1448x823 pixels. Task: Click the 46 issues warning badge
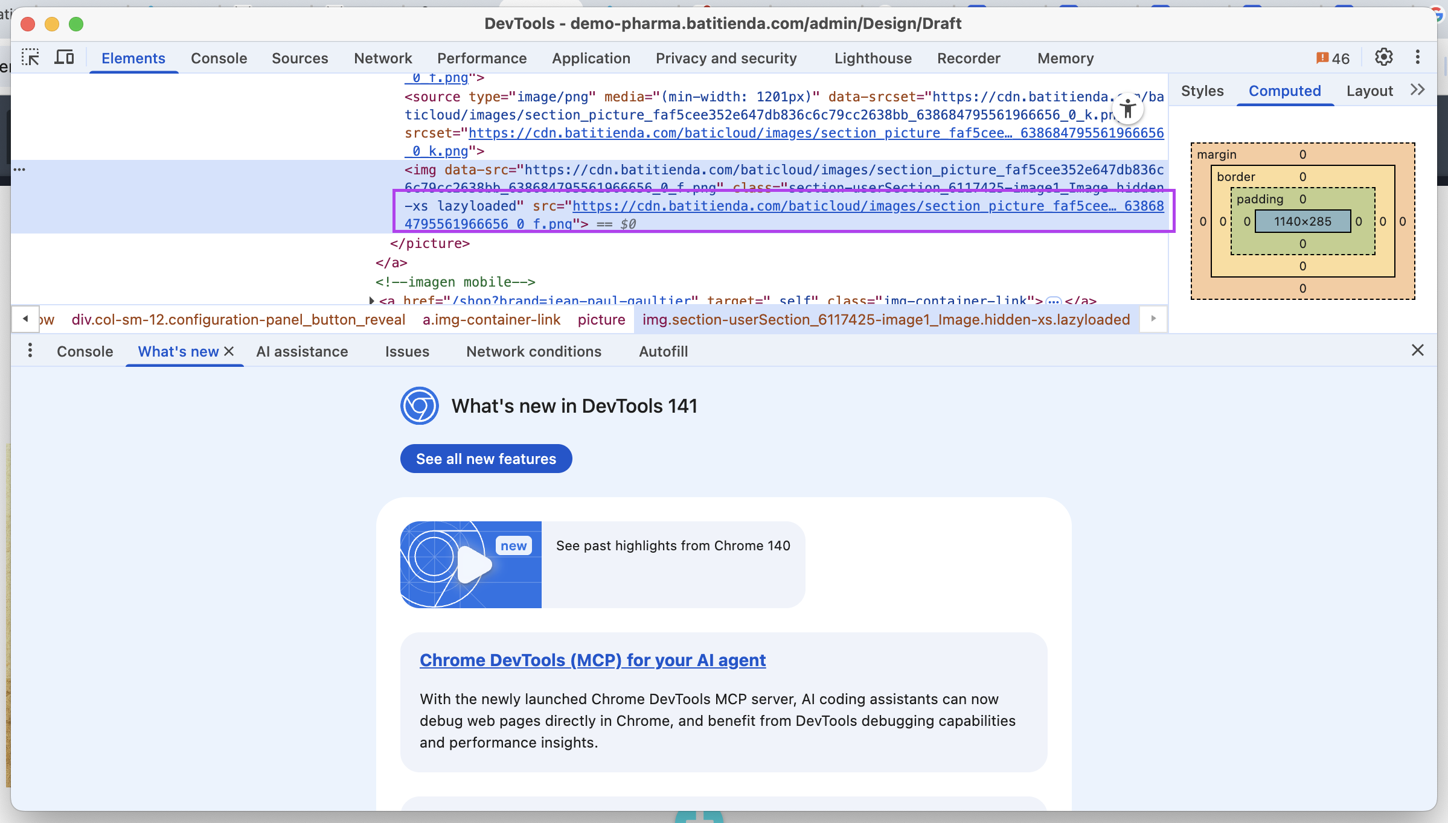coord(1333,59)
